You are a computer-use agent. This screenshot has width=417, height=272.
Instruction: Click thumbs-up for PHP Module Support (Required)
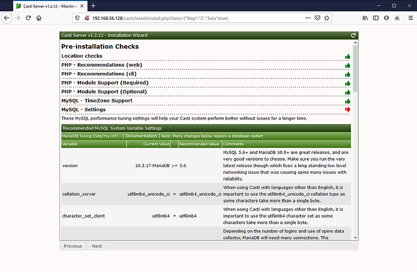coord(348,83)
